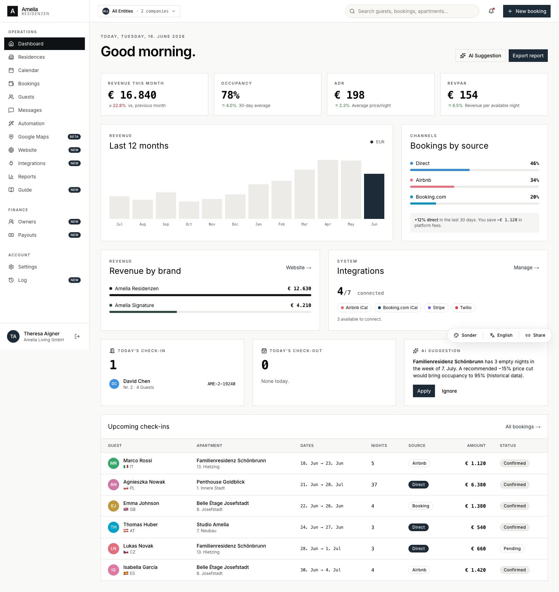Click the Sonder palette icon
559x592 pixels.
click(x=456, y=335)
